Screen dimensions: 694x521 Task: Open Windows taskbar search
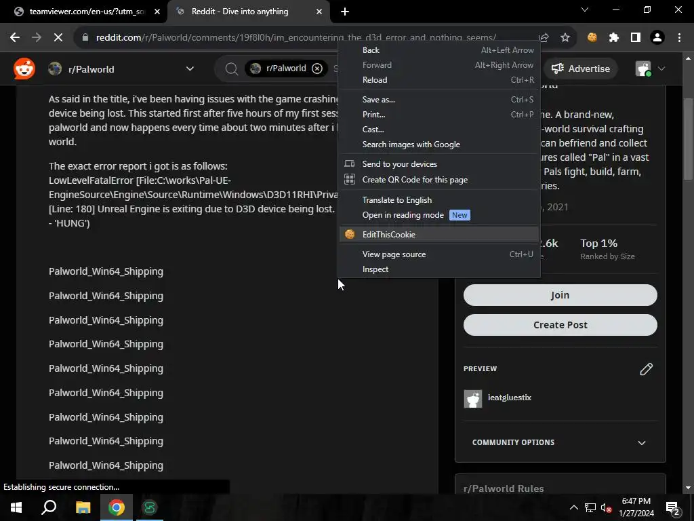(49, 507)
